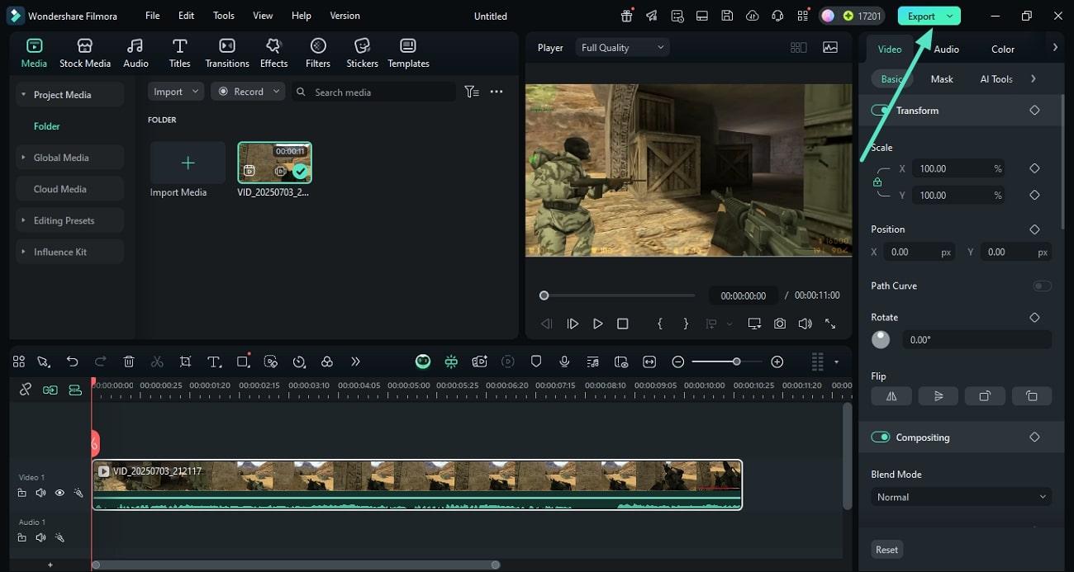Click the Rotate dial knob

point(881,339)
